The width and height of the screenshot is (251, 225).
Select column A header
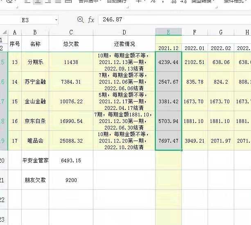[x=15, y=32]
